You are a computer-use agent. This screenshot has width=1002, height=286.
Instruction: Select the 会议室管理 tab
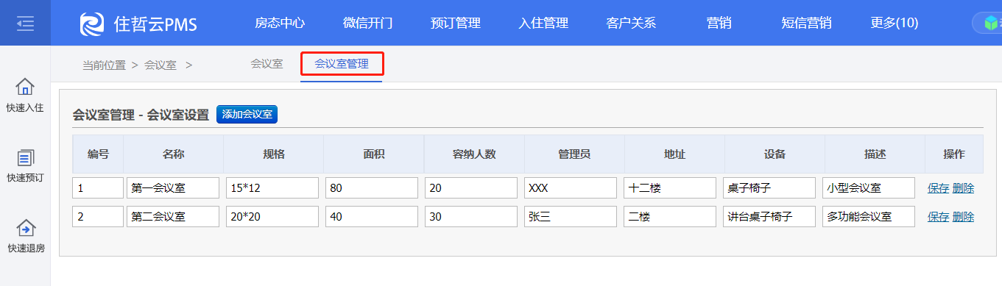click(x=342, y=64)
